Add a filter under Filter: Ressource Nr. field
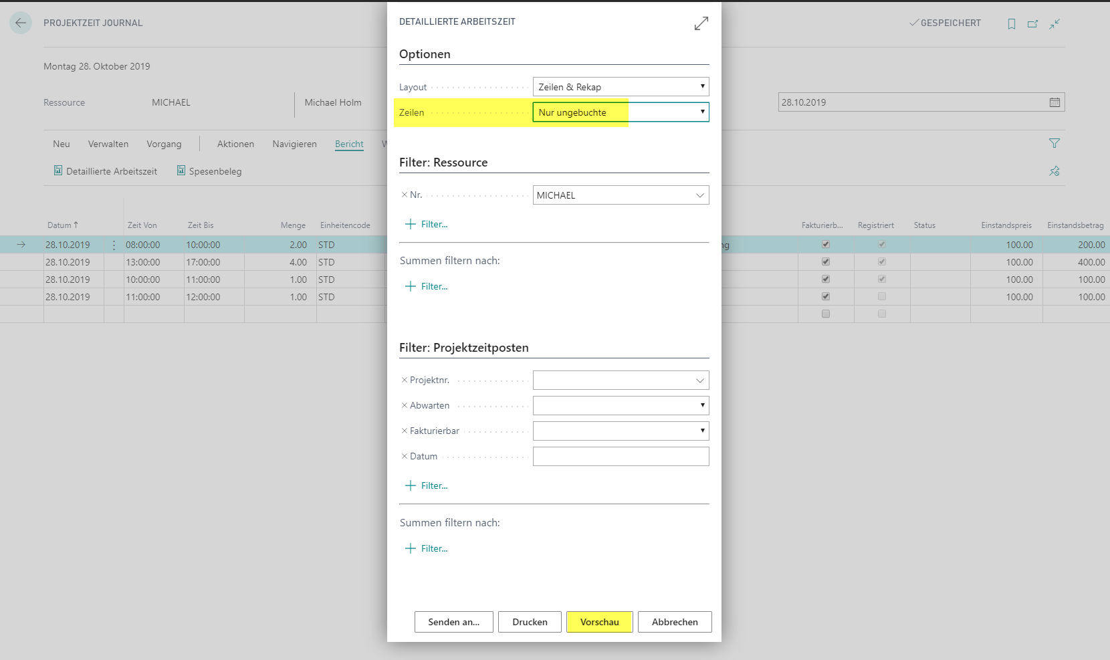The height and width of the screenshot is (660, 1110). (x=427, y=224)
